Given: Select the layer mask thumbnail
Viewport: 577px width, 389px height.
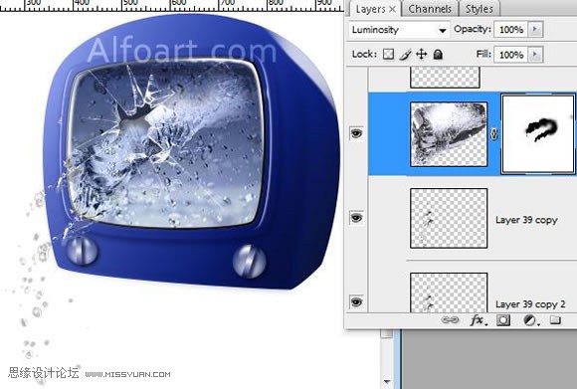Looking at the screenshot, I should [x=538, y=133].
